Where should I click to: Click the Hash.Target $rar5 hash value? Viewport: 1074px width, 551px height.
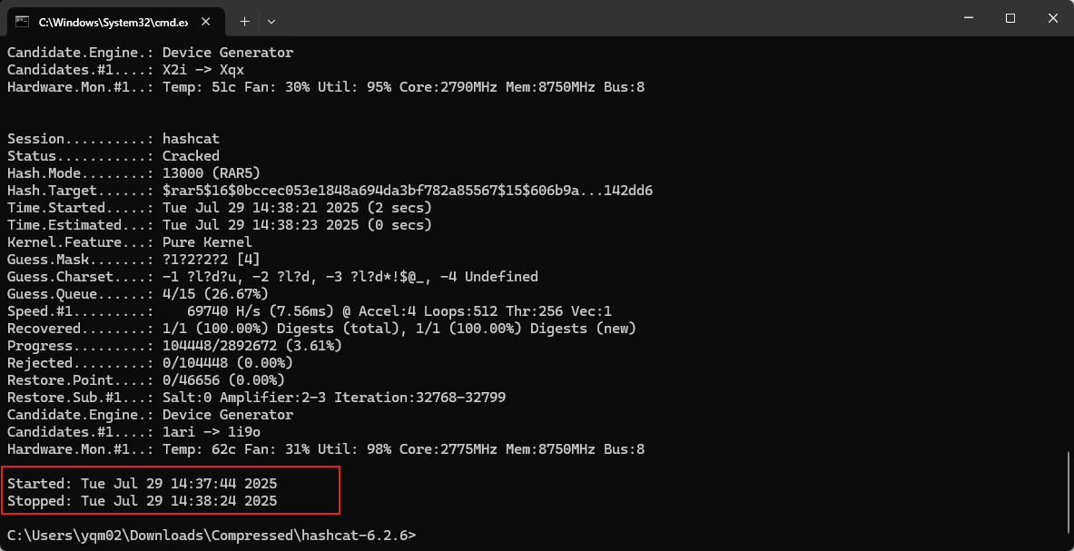[x=408, y=191]
